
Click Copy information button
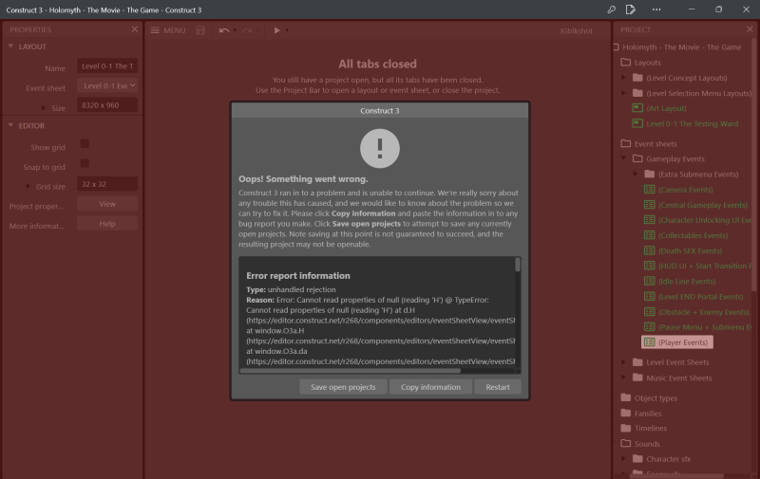(430, 387)
